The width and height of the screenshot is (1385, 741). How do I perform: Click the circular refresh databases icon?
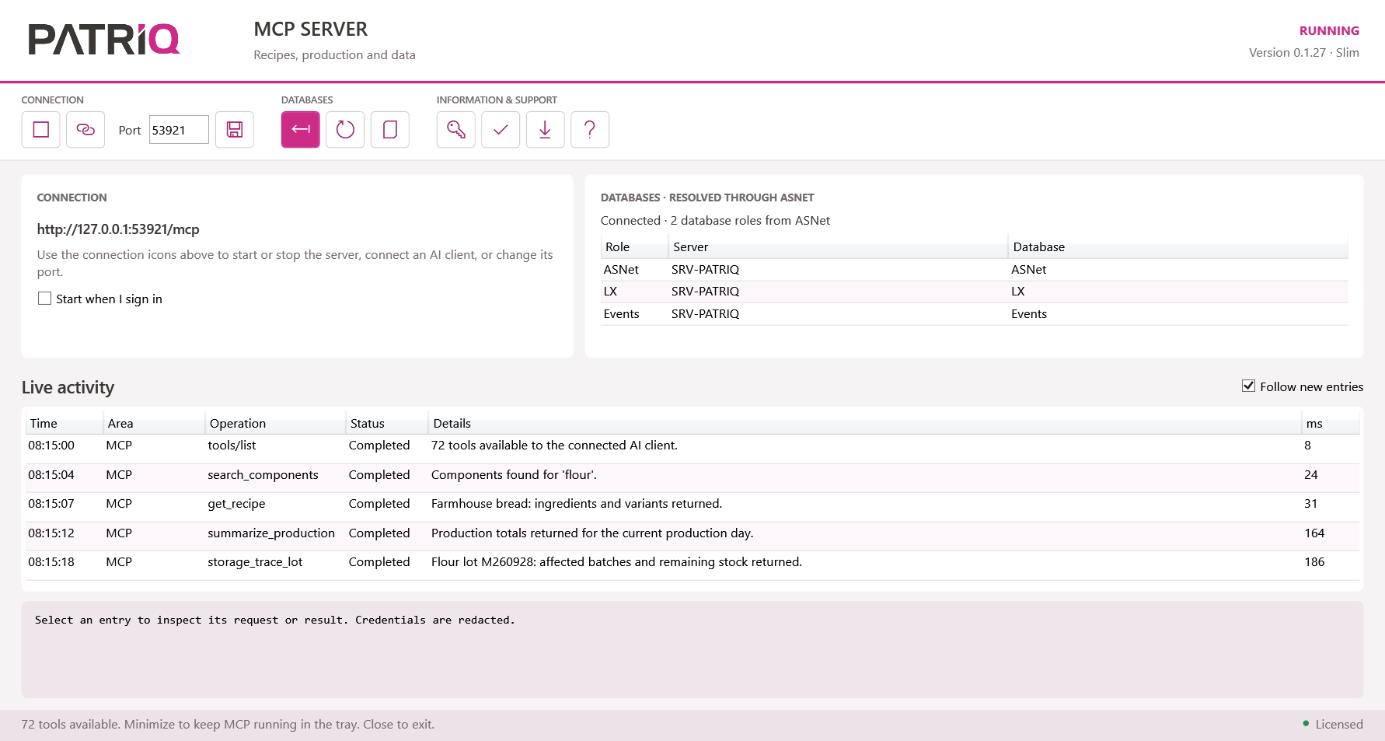(345, 130)
